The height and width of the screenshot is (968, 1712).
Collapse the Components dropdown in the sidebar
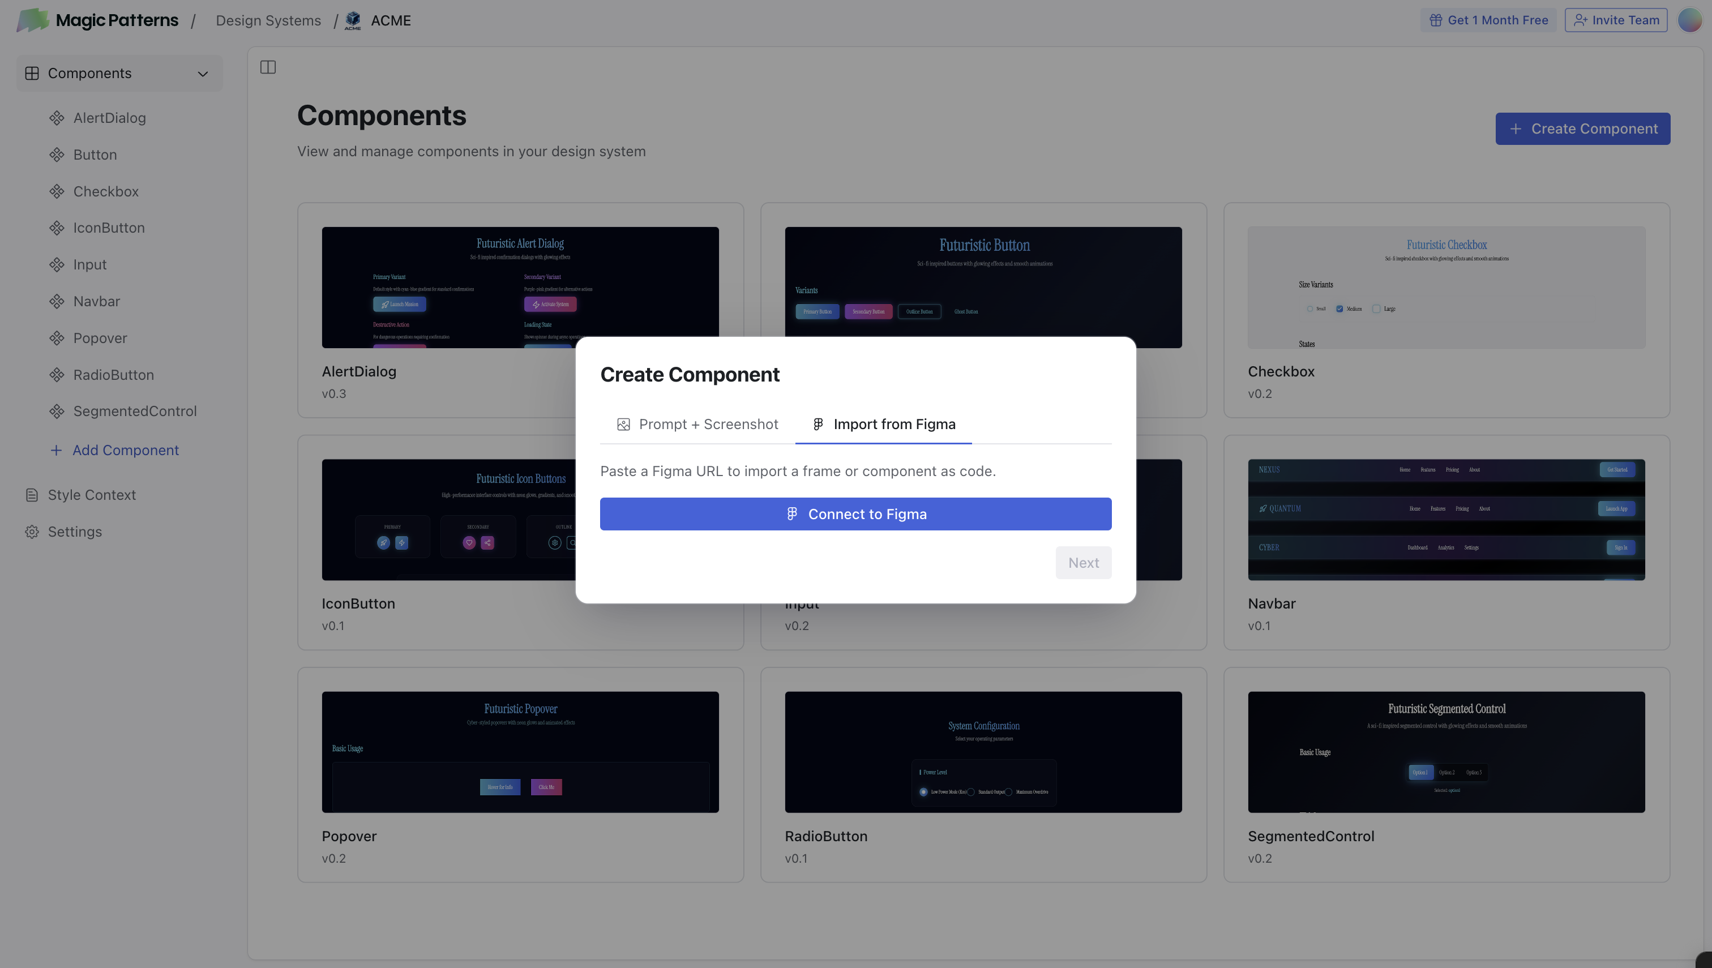click(x=203, y=73)
